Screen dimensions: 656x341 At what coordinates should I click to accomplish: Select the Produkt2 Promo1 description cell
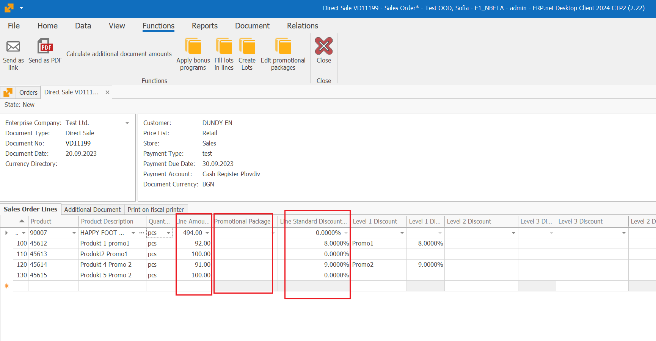point(113,254)
